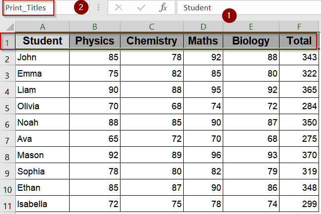Screen dimensions: 321x214
Task: Click the formula bar vertical dots handle
Action: 99,7
